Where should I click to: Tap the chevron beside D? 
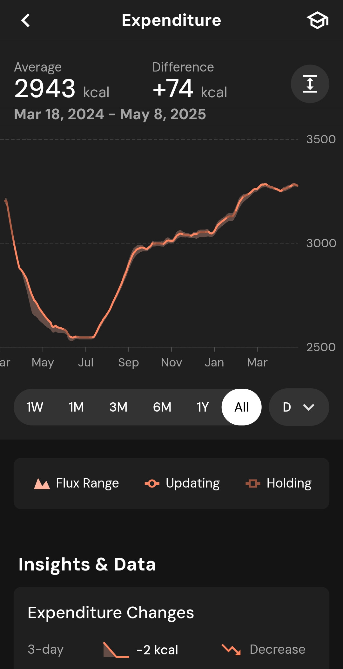pos(309,407)
